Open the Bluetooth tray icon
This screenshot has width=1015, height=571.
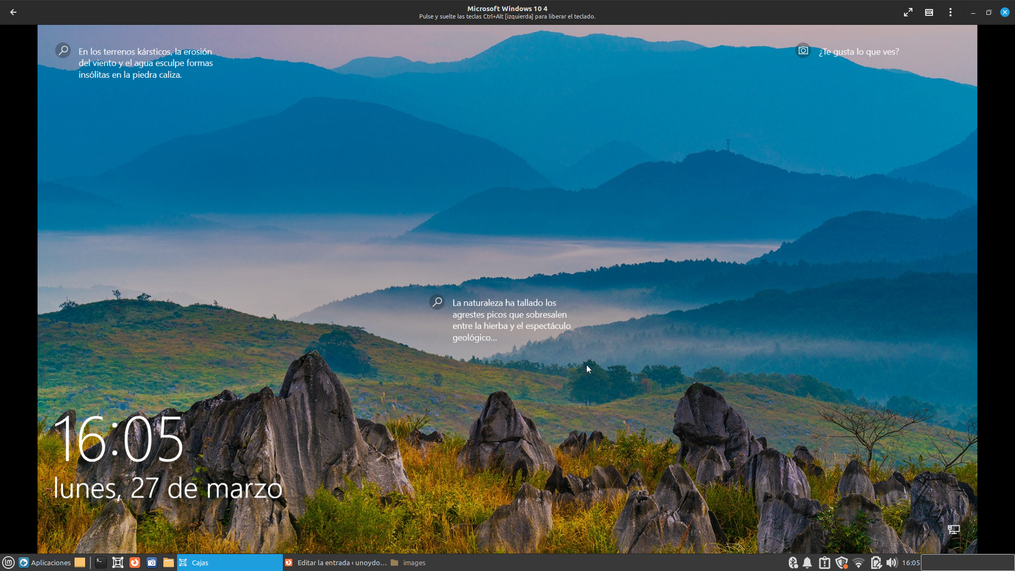(793, 563)
